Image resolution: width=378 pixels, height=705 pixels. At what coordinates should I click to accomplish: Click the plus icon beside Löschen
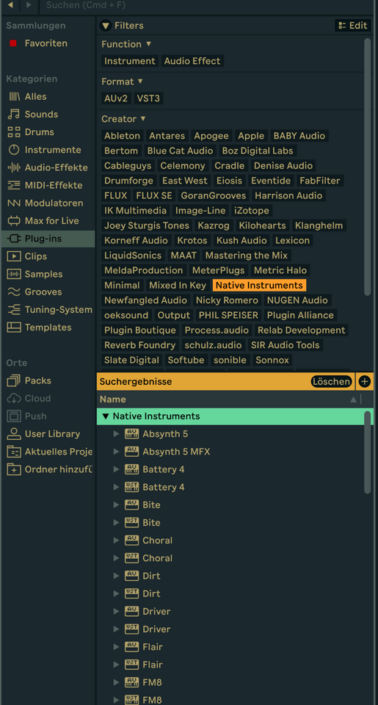tap(365, 382)
